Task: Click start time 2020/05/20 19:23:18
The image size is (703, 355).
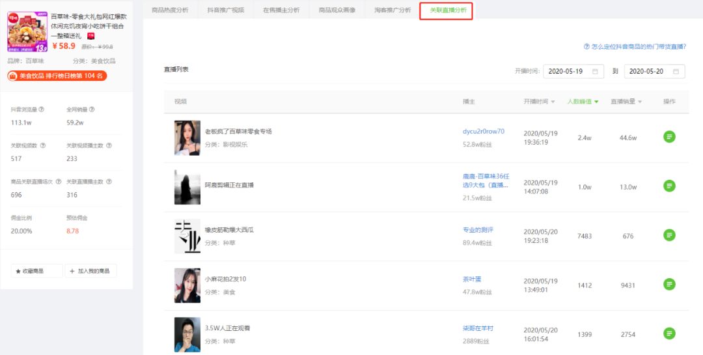Action: click(x=541, y=236)
